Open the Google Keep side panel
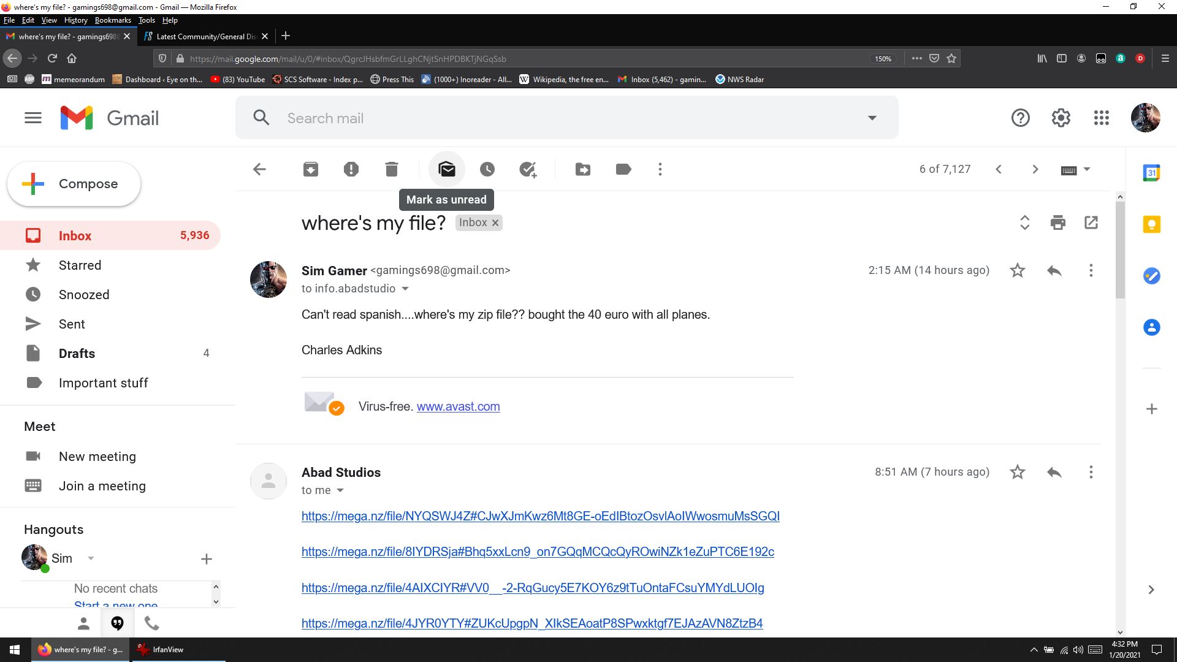This screenshot has width=1177, height=662. (1152, 224)
